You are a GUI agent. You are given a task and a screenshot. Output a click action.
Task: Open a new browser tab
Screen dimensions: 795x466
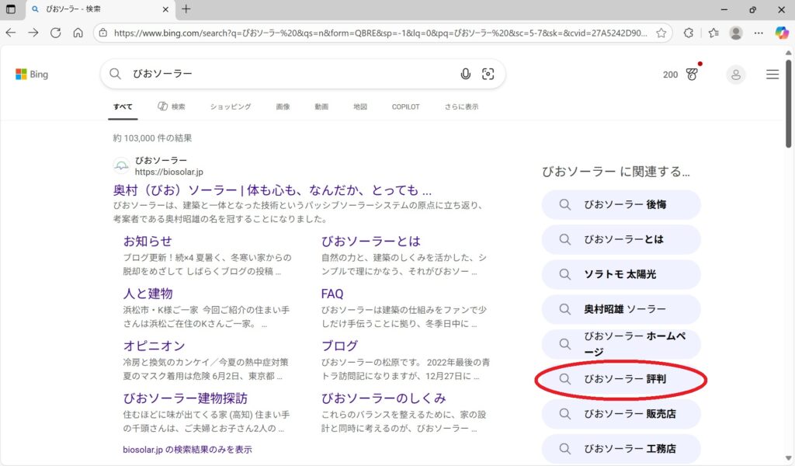click(186, 9)
